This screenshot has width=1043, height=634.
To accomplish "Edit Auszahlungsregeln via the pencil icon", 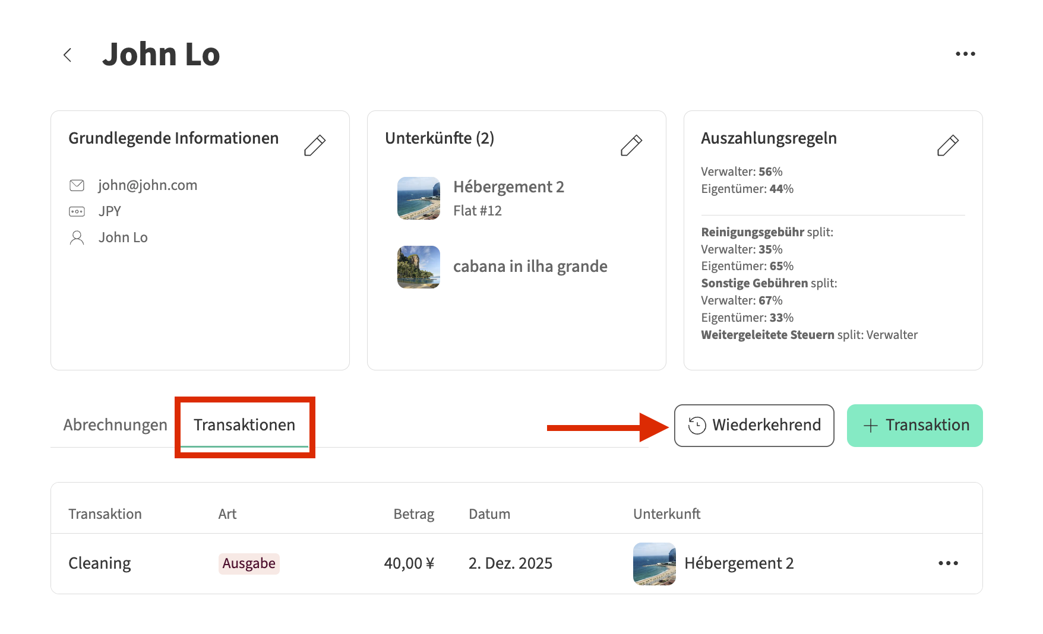I will tap(947, 145).
